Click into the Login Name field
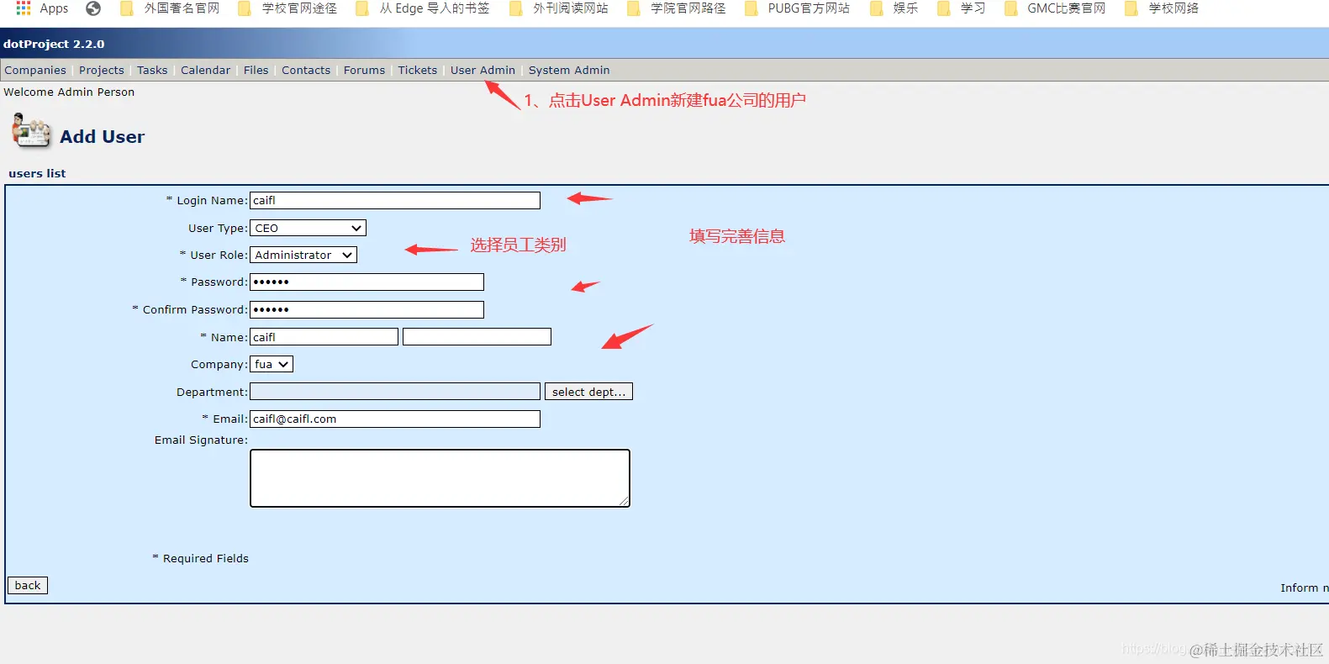 tap(395, 200)
